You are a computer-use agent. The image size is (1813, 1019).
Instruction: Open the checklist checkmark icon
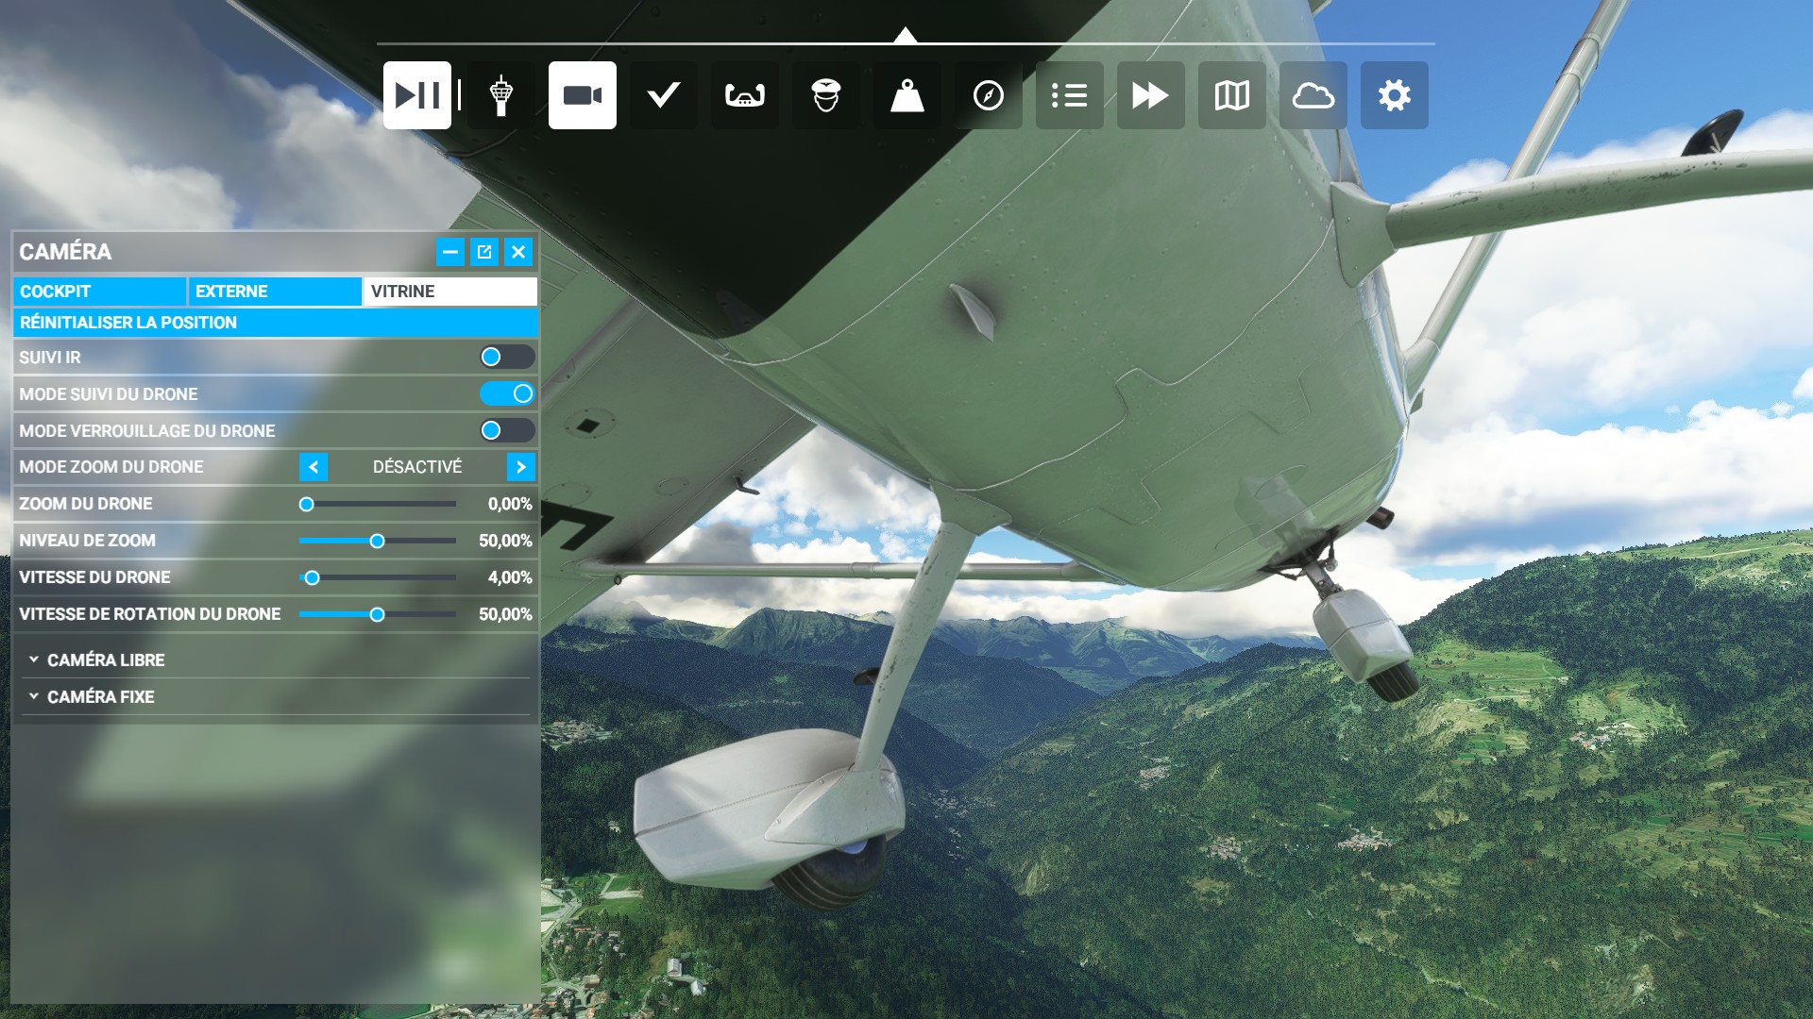coord(663,95)
